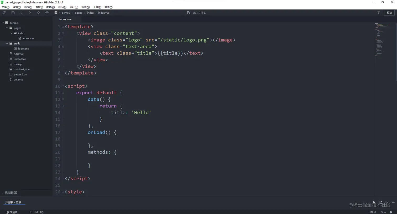
Task: Click the file search icon beside filename input
Action: pos(189,13)
